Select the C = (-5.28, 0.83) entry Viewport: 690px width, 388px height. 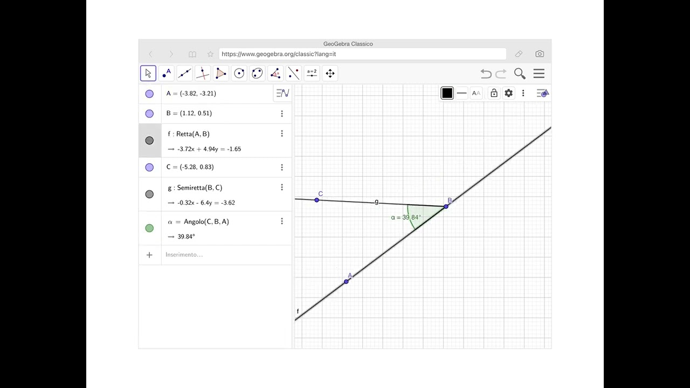[190, 167]
